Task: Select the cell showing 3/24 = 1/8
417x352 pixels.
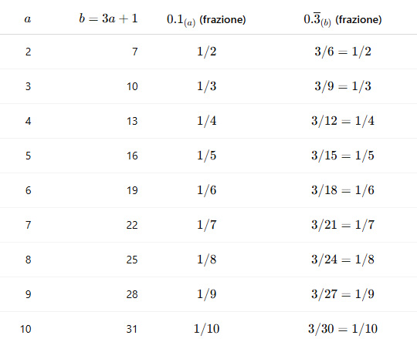Action: [343, 260]
